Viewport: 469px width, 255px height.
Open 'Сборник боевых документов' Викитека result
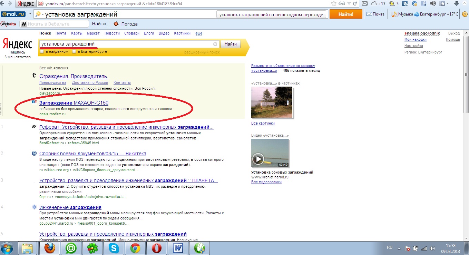tap(93, 154)
